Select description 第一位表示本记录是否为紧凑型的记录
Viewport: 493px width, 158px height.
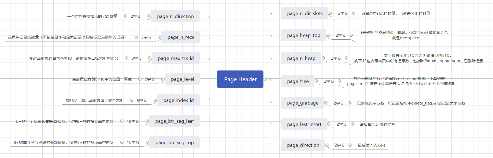[x=419, y=58]
